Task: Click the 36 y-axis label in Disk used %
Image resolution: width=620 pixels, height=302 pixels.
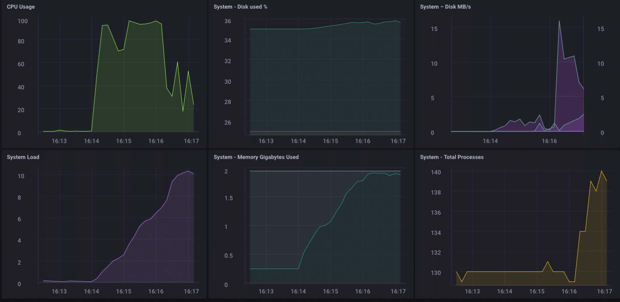Action: pyautogui.click(x=228, y=21)
